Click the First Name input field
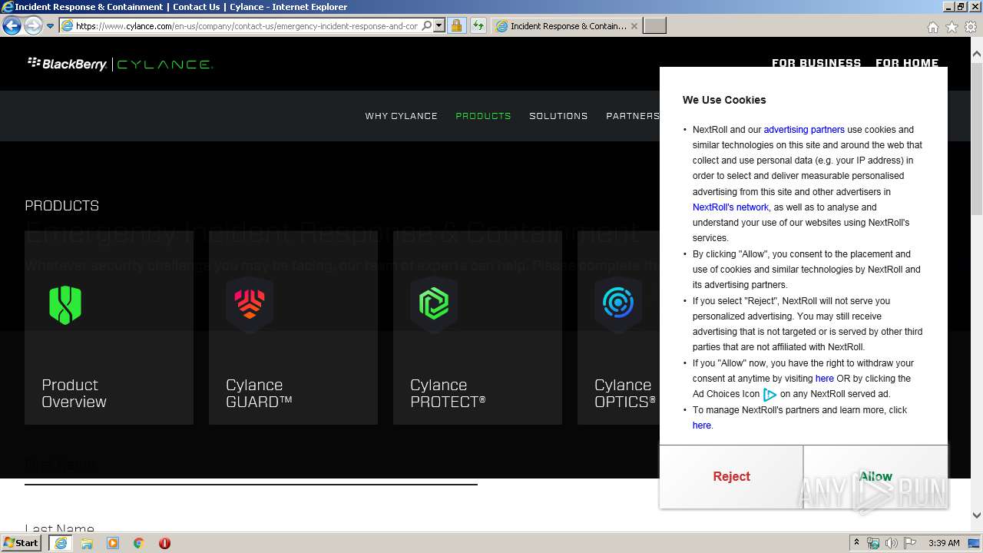983x553 pixels. (251, 469)
